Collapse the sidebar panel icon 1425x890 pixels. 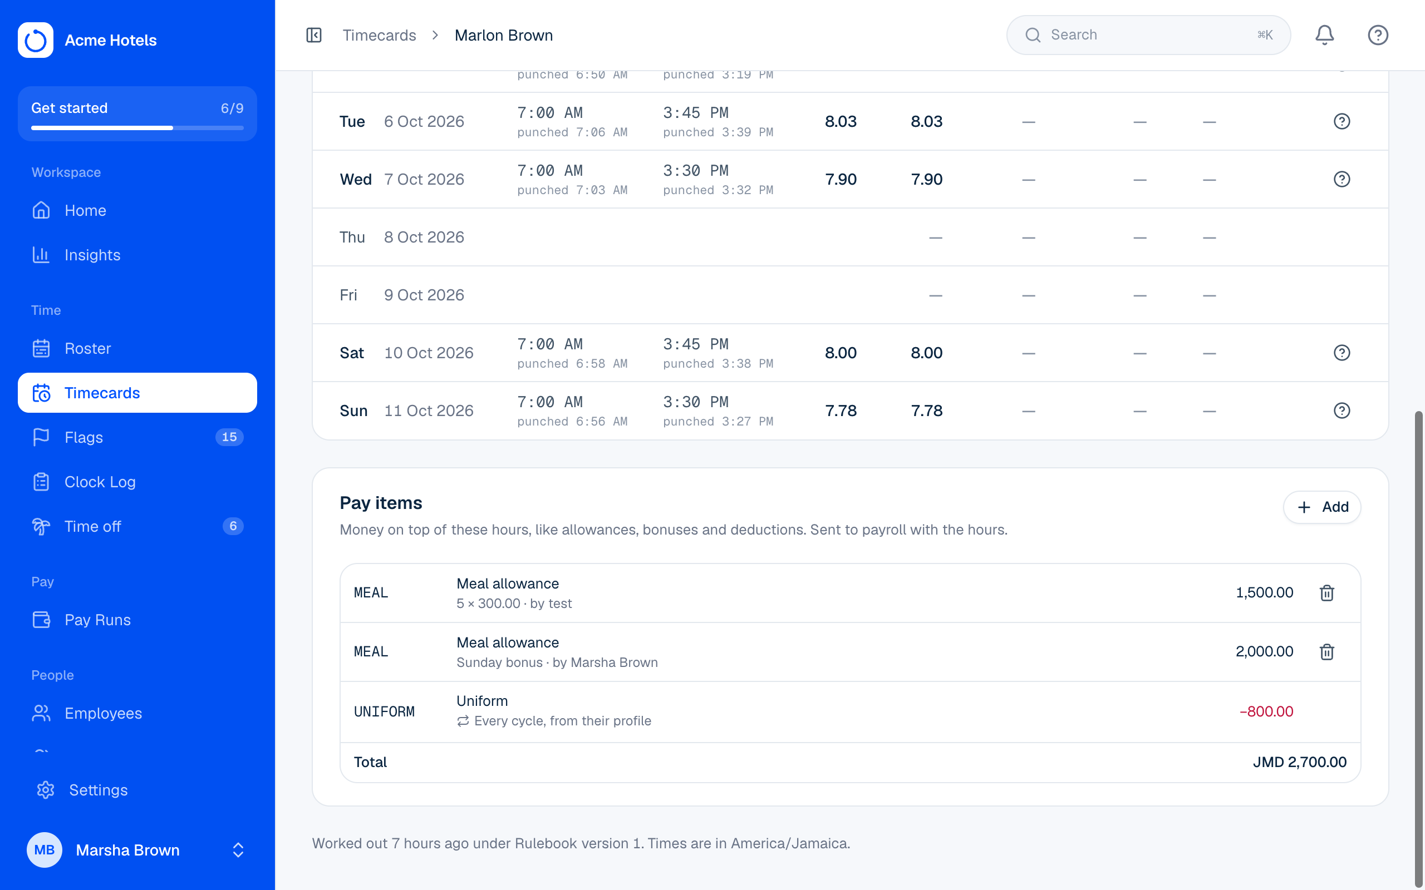(314, 35)
